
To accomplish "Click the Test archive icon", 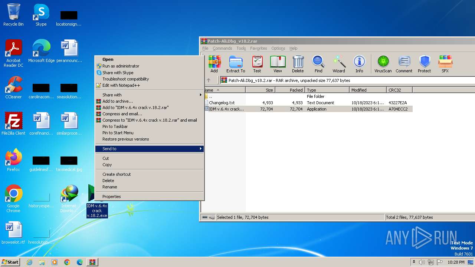I will [257, 64].
